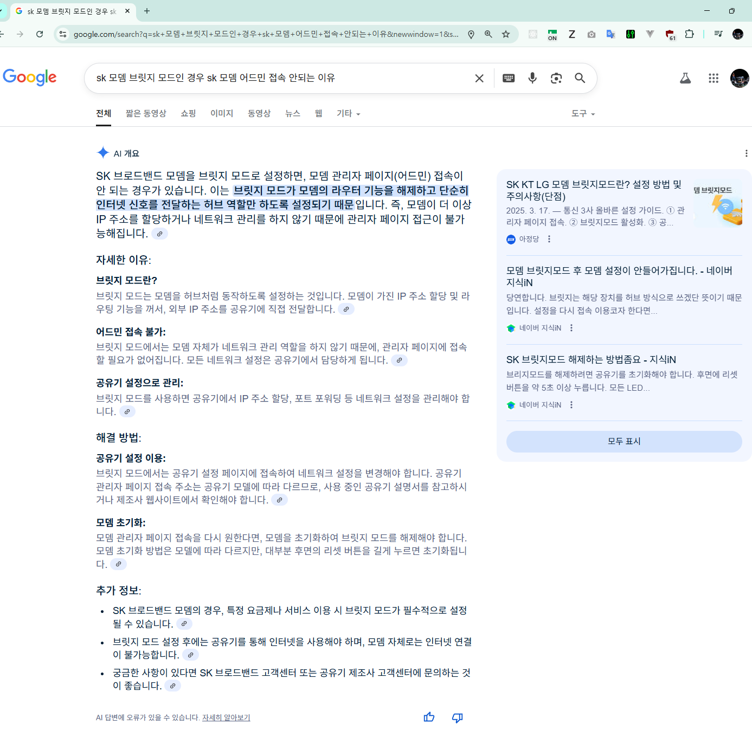Click the Z extension icon
The width and height of the screenshot is (752, 743).
572,34
